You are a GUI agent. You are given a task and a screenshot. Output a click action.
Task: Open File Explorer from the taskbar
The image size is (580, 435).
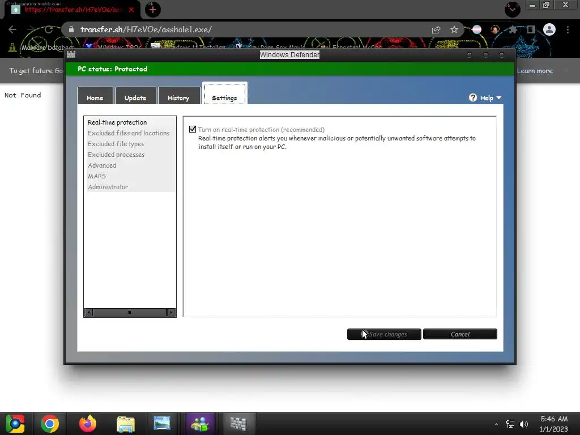(126, 424)
